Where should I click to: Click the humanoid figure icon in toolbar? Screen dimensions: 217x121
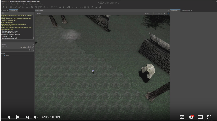tap(89, 7)
